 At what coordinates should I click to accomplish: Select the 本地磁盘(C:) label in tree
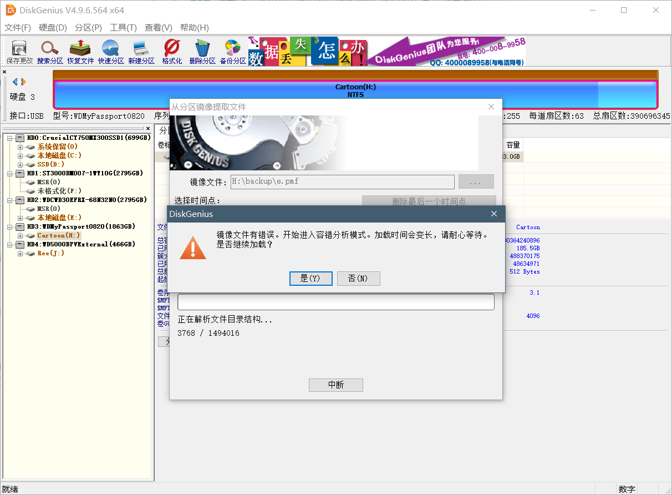[60, 155]
